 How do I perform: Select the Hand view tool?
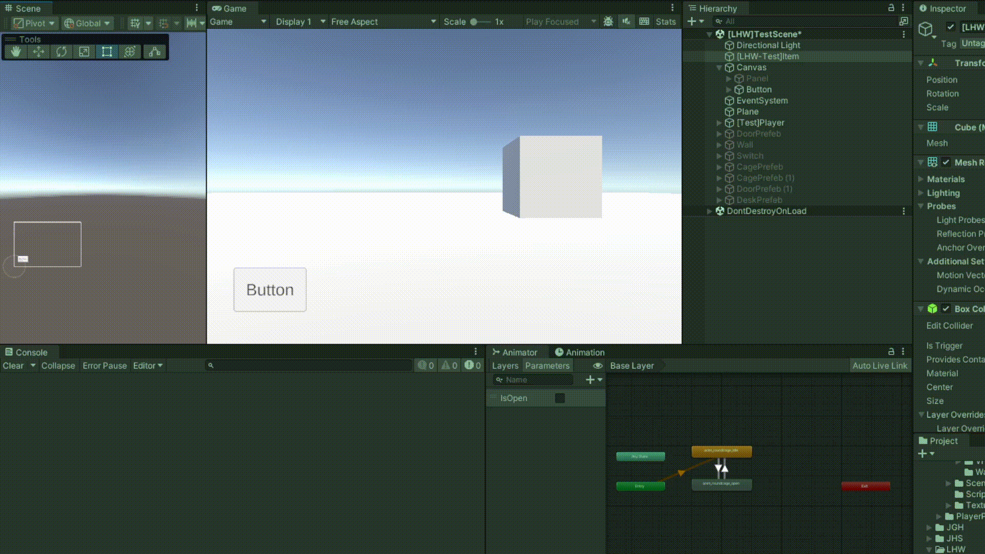(x=16, y=52)
